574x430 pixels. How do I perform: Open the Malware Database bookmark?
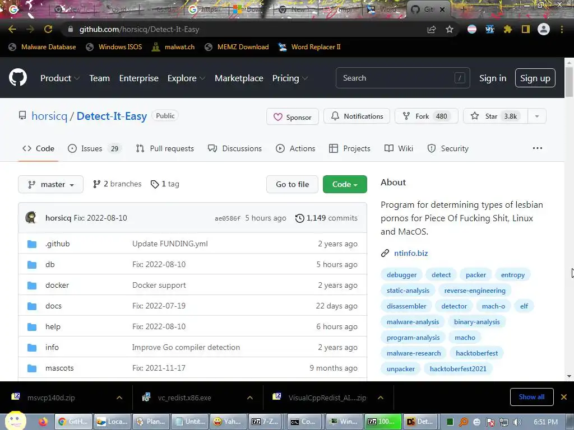click(x=43, y=47)
